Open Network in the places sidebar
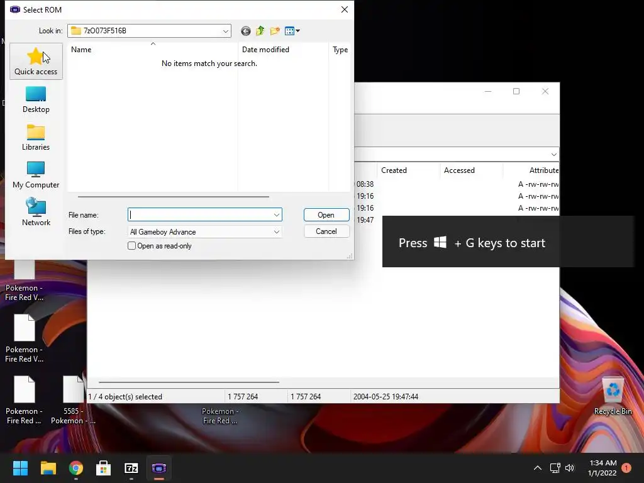644x483 pixels. [36, 213]
